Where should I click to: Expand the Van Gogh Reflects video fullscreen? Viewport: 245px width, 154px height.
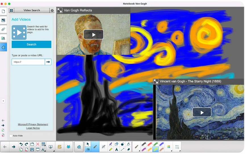tap(60, 10)
